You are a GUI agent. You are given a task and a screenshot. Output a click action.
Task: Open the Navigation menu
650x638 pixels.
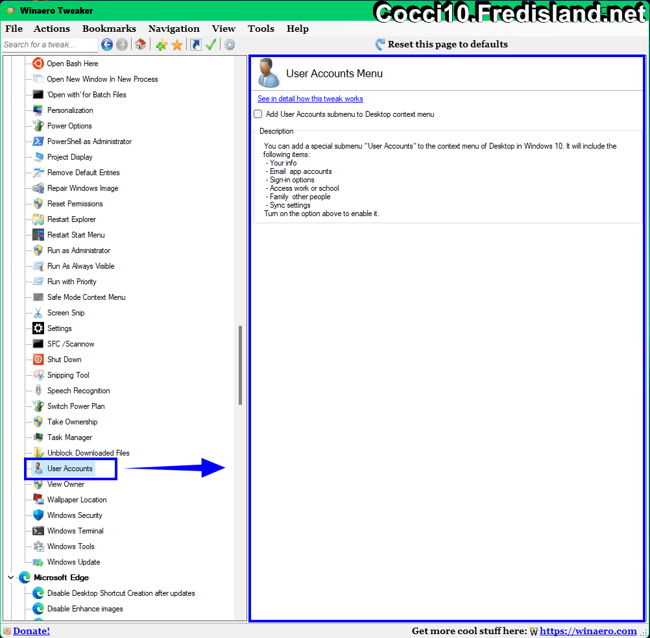click(174, 29)
